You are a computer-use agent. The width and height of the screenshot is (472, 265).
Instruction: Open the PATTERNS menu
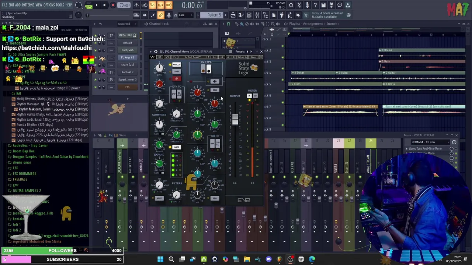[28, 5]
